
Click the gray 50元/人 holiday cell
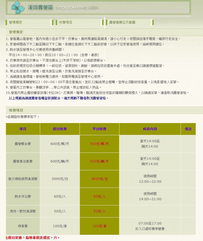click(60, 211)
